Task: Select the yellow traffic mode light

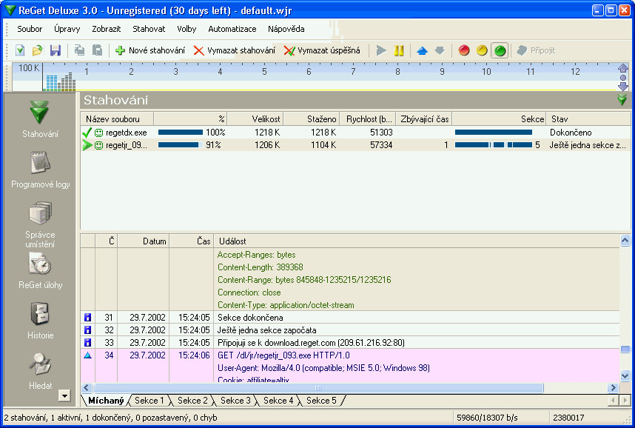Action: coord(482,50)
